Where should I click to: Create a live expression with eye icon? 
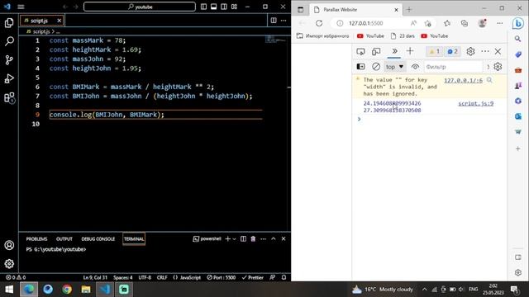pos(415,67)
